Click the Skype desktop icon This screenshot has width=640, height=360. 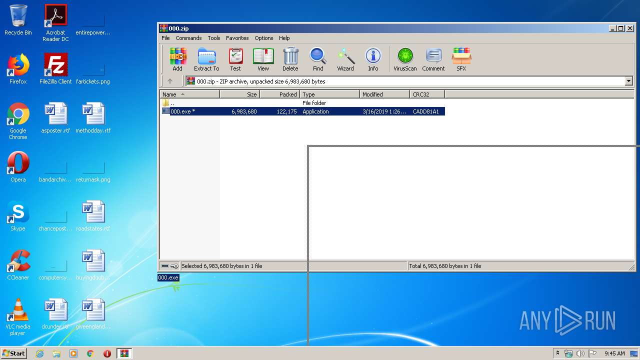pyautogui.click(x=18, y=216)
